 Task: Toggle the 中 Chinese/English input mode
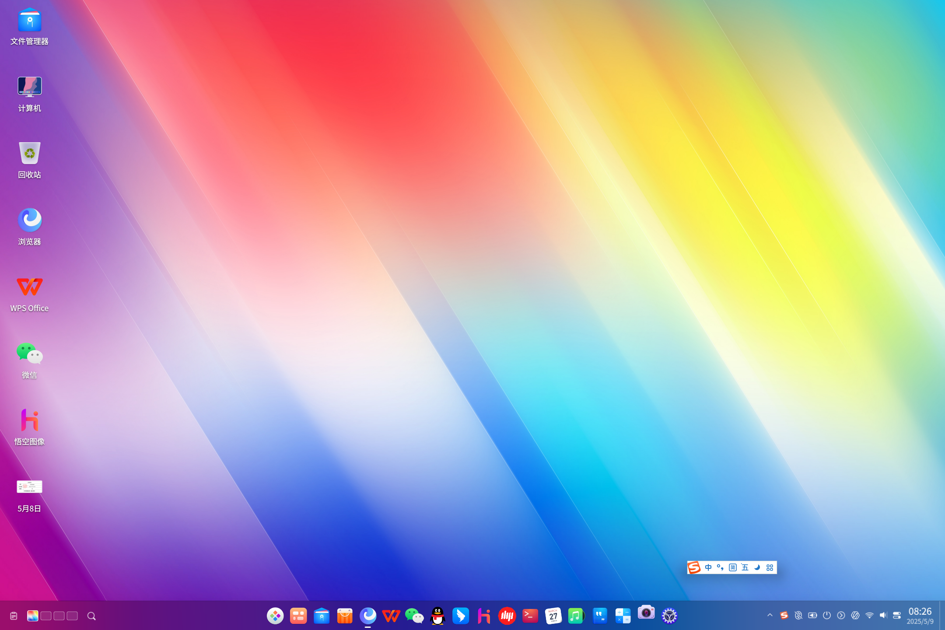click(x=708, y=567)
